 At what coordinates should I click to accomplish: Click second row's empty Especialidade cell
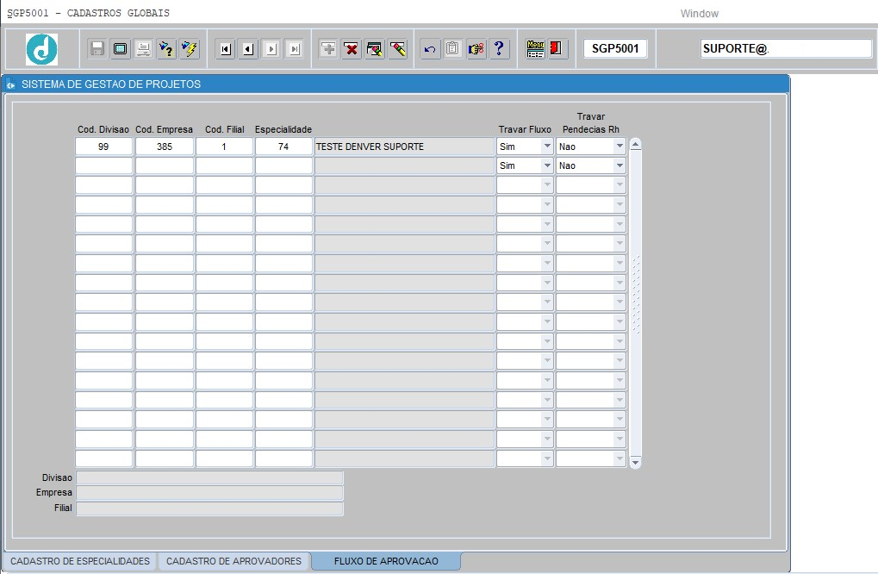[x=283, y=165]
